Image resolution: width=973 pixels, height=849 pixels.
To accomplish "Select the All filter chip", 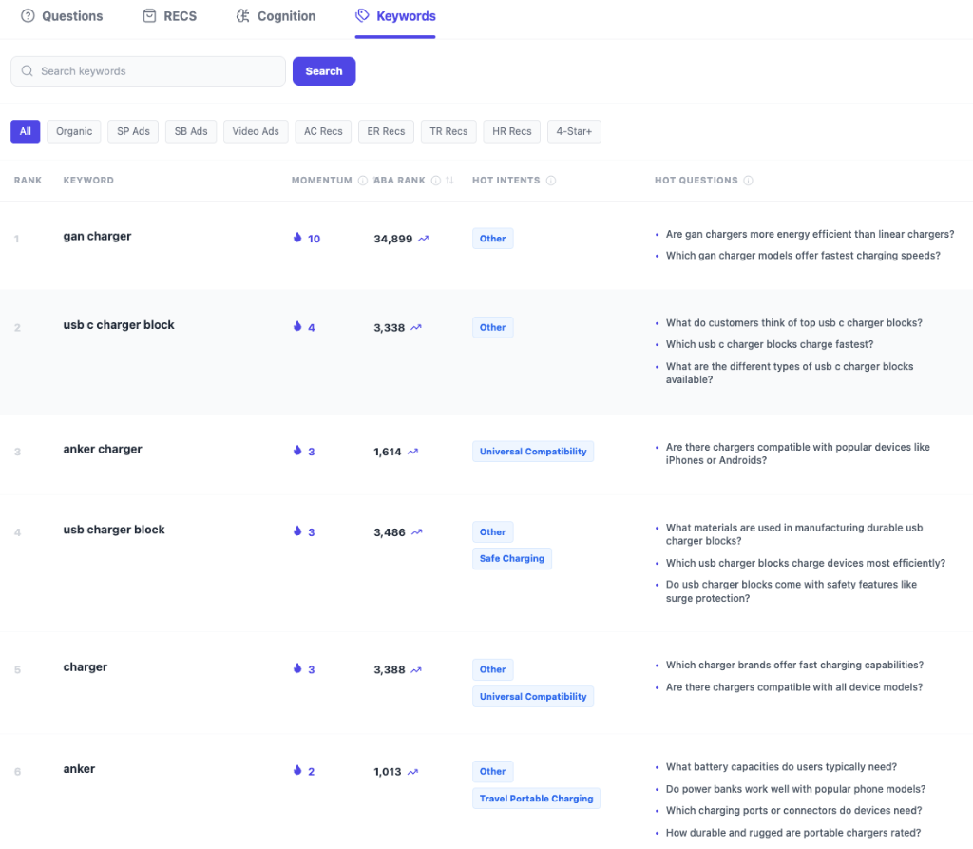I will pos(26,131).
